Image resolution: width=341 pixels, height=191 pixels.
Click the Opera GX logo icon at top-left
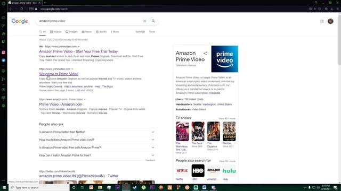tap(4, 3)
